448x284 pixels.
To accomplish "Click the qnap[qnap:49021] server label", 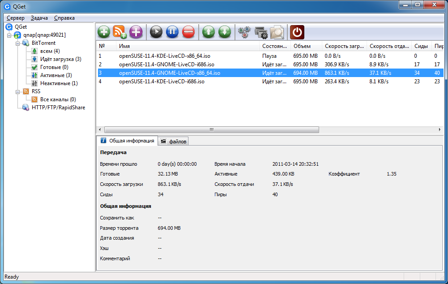I will click(45, 35).
